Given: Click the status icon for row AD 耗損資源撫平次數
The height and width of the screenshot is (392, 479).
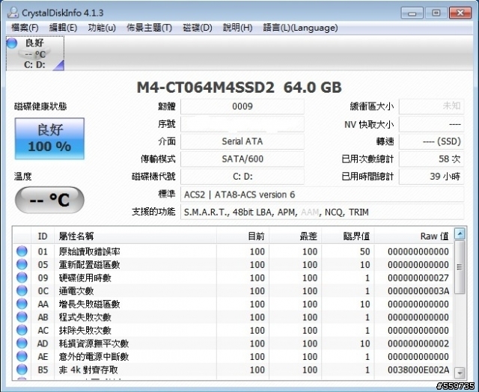Looking at the screenshot, I should 22,343.
